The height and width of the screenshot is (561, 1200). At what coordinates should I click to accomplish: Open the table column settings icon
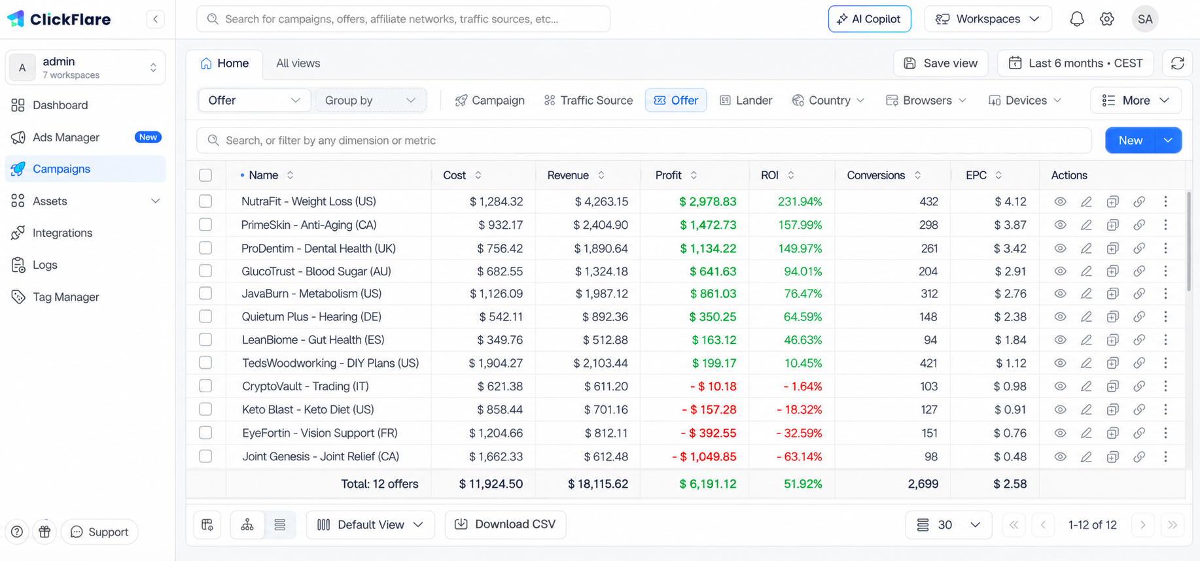coord(207,524)
